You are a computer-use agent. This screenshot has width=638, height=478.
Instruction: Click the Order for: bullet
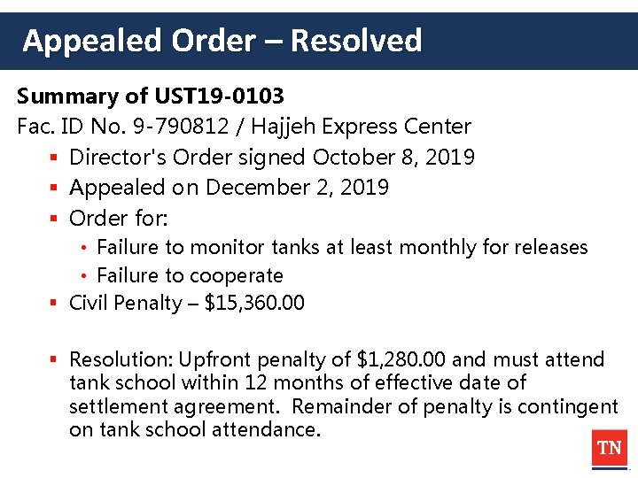coord(119,218)
